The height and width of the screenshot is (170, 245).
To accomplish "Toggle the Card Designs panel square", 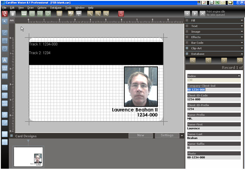I will [11, 136].
